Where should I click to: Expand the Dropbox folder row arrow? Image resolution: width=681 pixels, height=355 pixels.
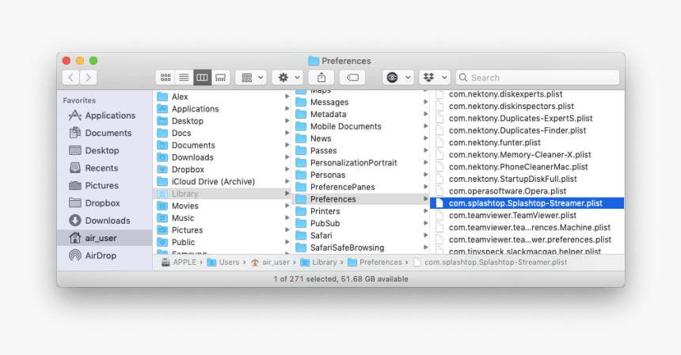(x=287, y=169)
